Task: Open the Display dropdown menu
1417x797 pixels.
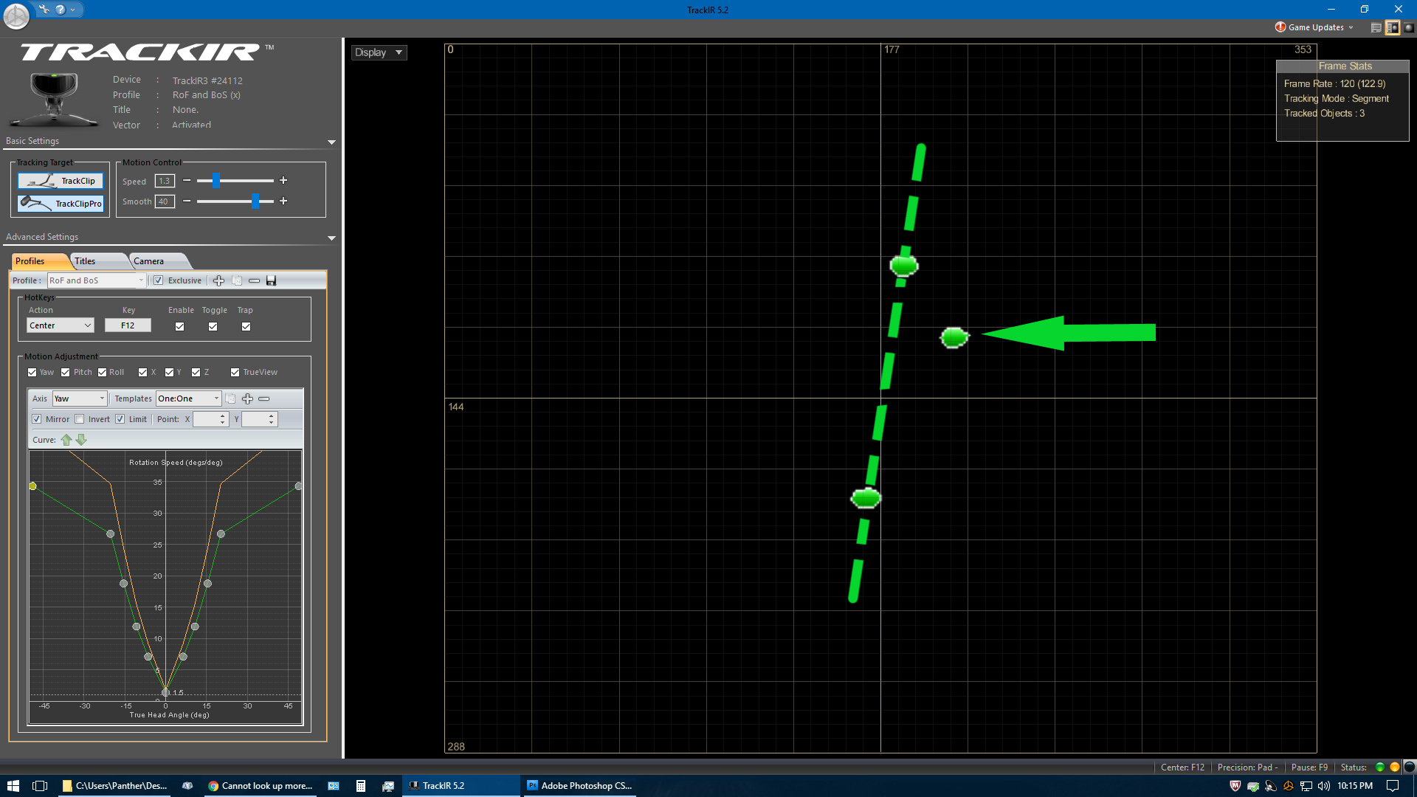Action: [379, 52]
